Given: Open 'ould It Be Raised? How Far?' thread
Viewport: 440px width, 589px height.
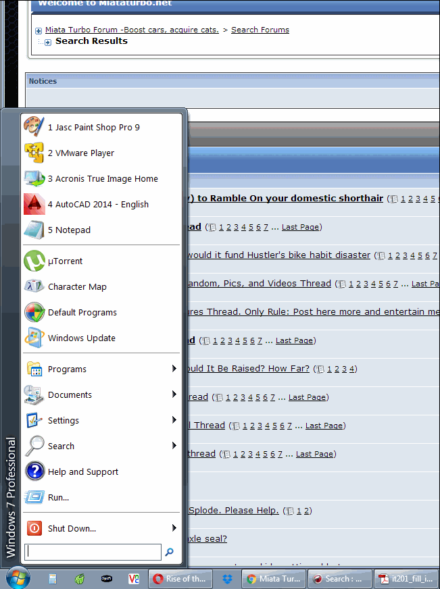Looking at the screenshot, I should pos(248,368).
